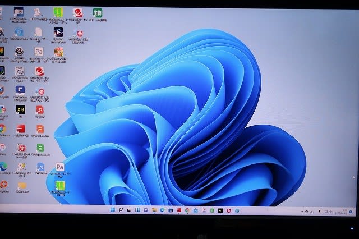Click the taskbar Search magnifier icon
The height and width of the screenshot is (239, 359).
[121, 210]
